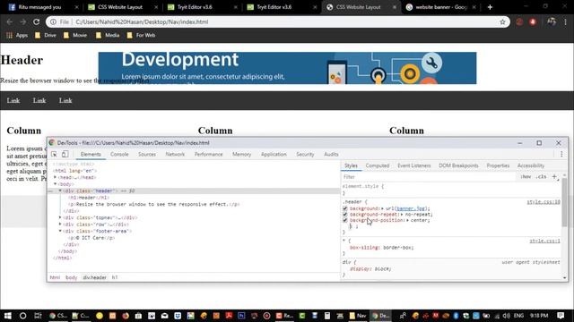The image size is (574, 322).
Task: Uncheck the background url property checkbox
Action: point(344,208)
